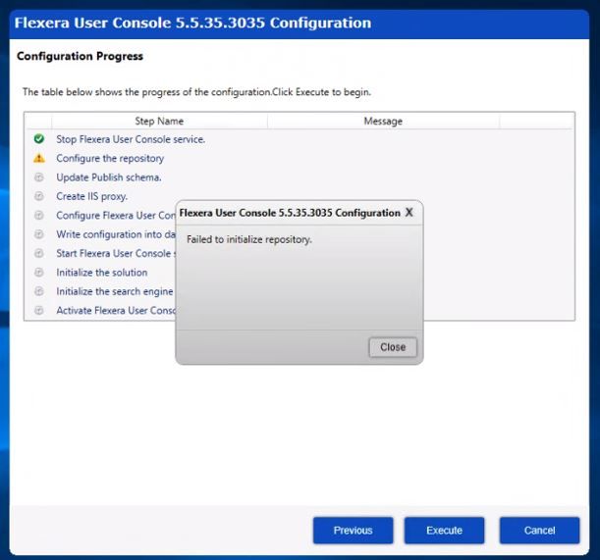Select 'Start Flexera User Console' step text
The image size is (600, 560).
tap(116, 253)
